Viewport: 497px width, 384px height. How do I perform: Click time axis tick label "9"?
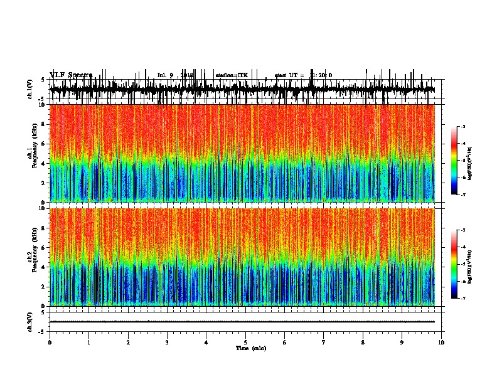tap(402, 343)
